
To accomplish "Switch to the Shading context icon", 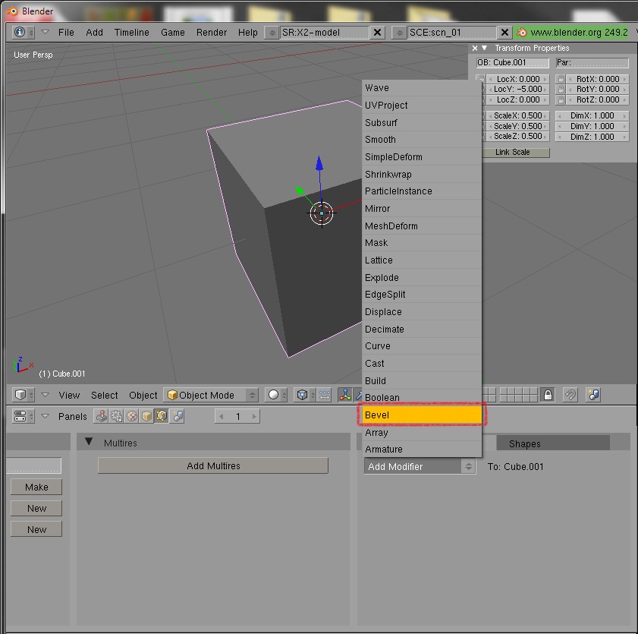I will [x=131, y=416].
